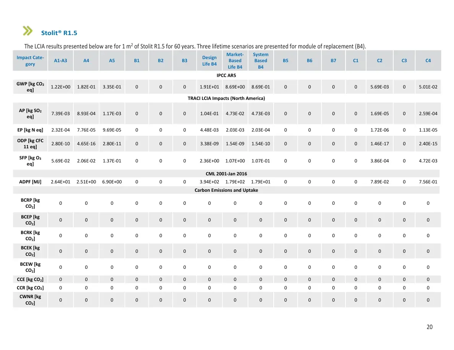The height and width of the screenshot is (350, 454).
Task: Click the green double-chevron icon beside Stolit R1.5
Action: 28,31
